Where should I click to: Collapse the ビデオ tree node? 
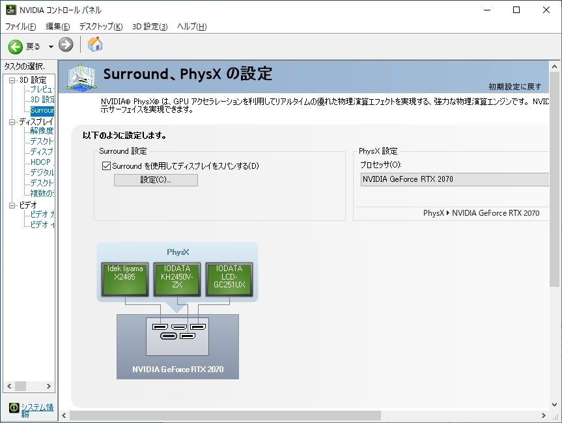(12, 205)
